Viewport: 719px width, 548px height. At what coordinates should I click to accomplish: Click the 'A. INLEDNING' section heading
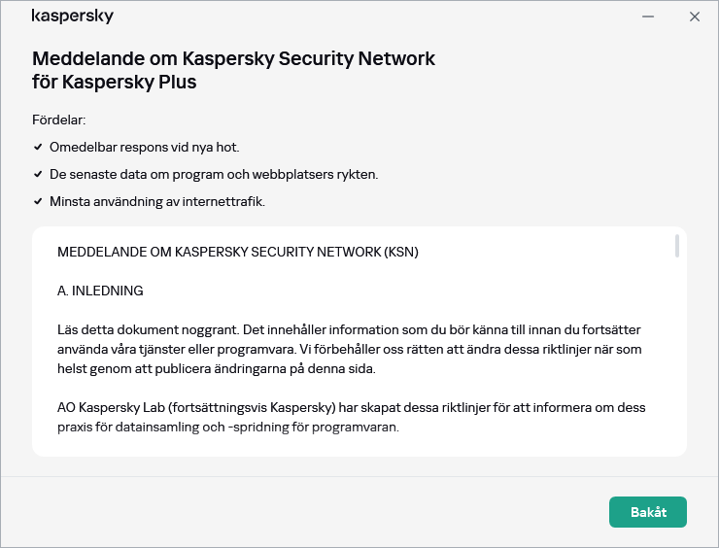pyautogui.click(x=101, y=291)
